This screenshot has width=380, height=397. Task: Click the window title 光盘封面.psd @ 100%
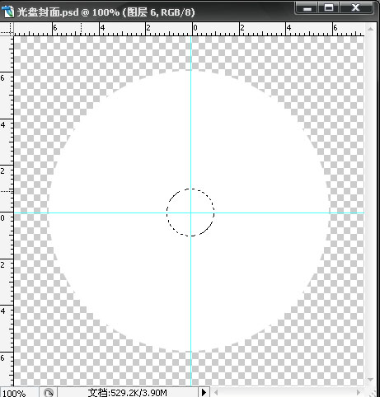(68, 12)
